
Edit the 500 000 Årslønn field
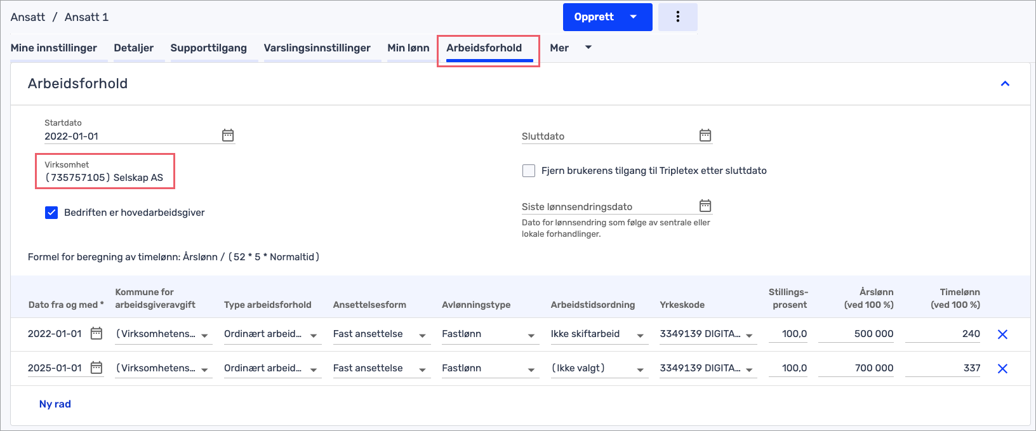pos(856,334)
